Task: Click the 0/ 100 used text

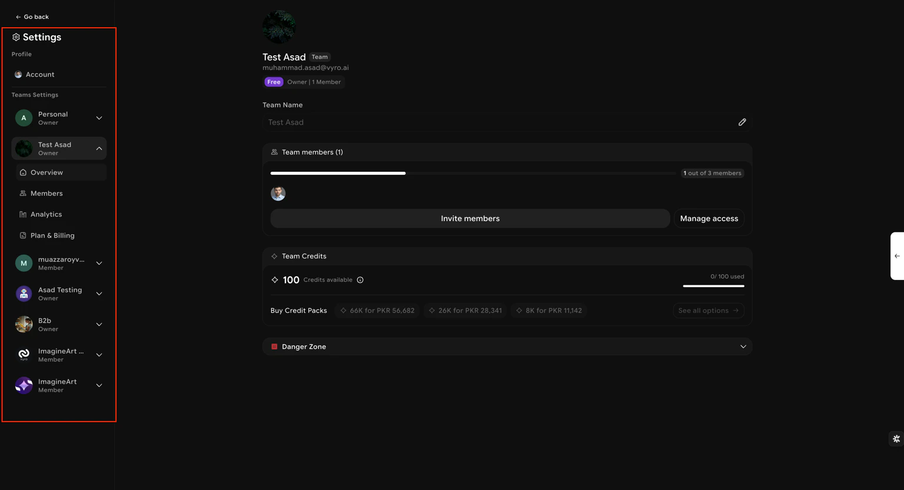Action: pos(727,276)
